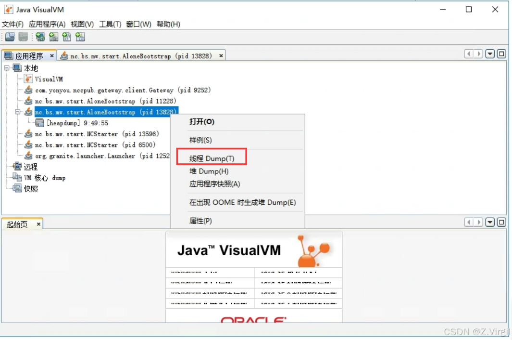The height and width of the screenshot is (340, 512).
Task: Open the 应用程序(A) menu
Action: tap(47, 24)
